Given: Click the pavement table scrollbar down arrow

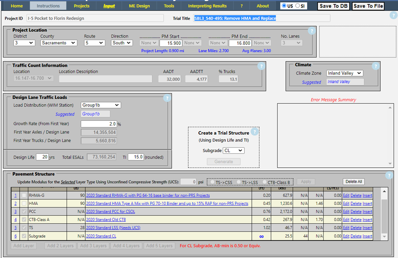Looking at the screenshot, I should [x=384, y=236].
